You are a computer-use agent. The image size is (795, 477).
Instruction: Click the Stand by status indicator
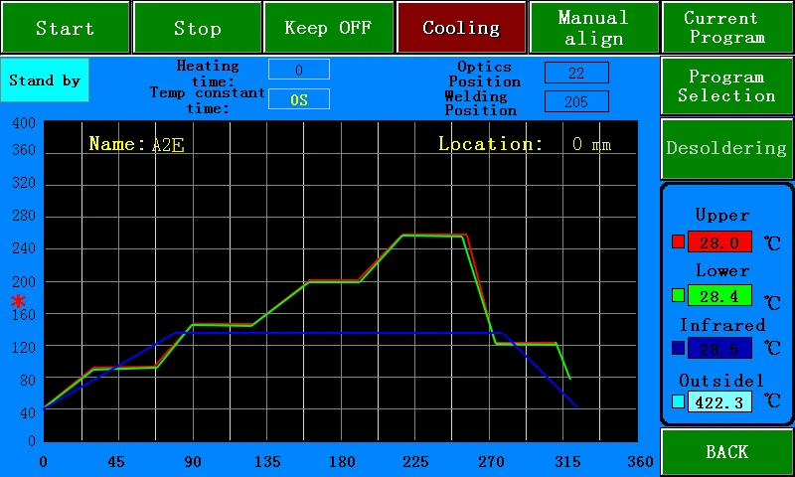tap(45, 80)
